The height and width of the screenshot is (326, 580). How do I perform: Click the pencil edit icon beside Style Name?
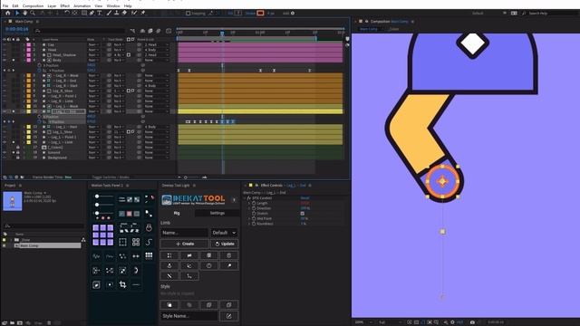coord(228,316)
